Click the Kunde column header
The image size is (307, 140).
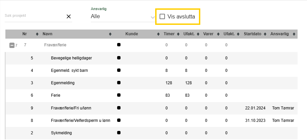point(132,34)
